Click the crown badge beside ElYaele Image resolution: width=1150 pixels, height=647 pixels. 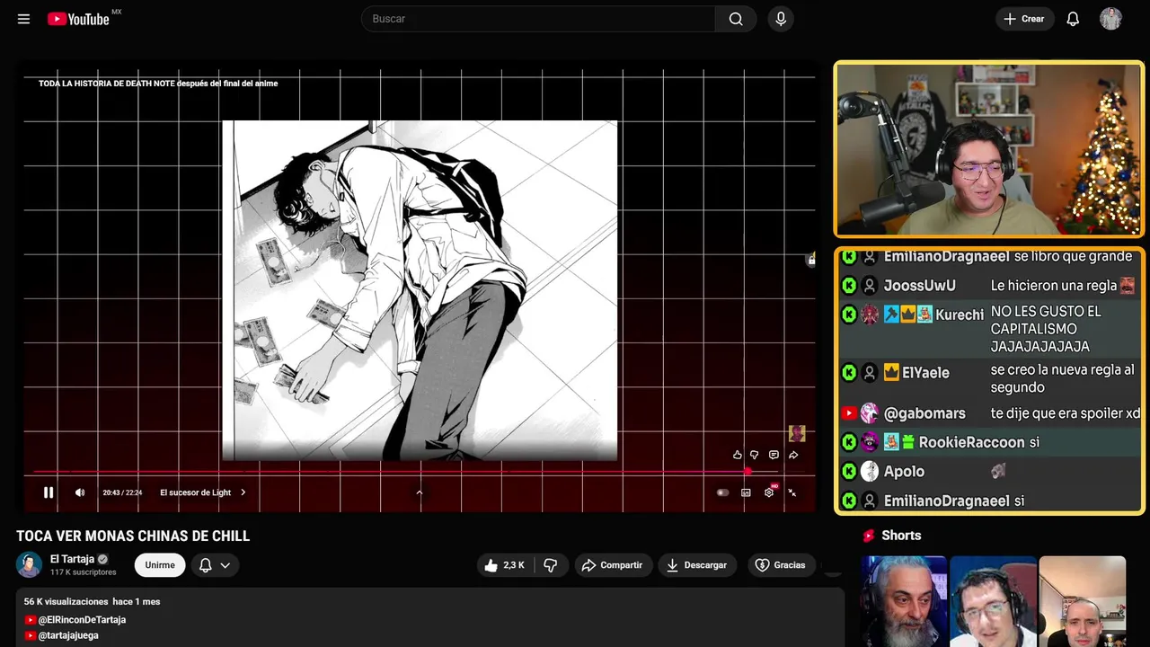891,372
